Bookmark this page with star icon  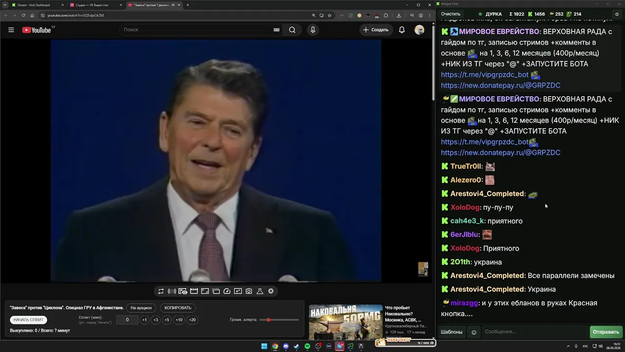[x=329, y=15]
